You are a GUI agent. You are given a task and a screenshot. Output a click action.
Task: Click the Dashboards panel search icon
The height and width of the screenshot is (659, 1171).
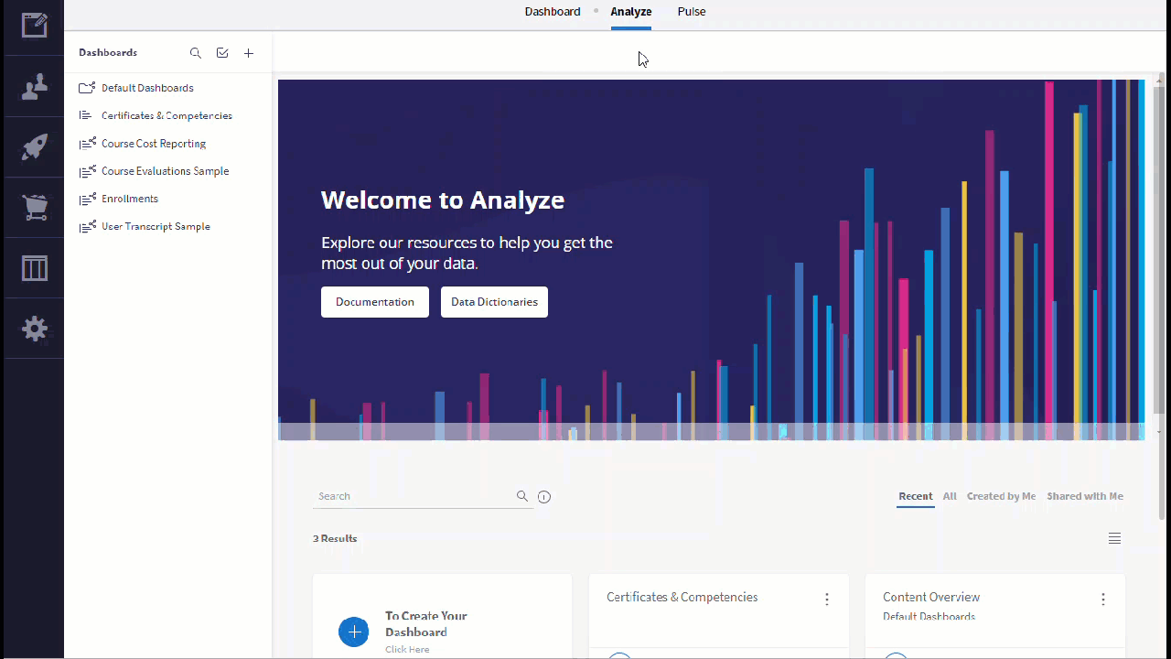[195, 53]
